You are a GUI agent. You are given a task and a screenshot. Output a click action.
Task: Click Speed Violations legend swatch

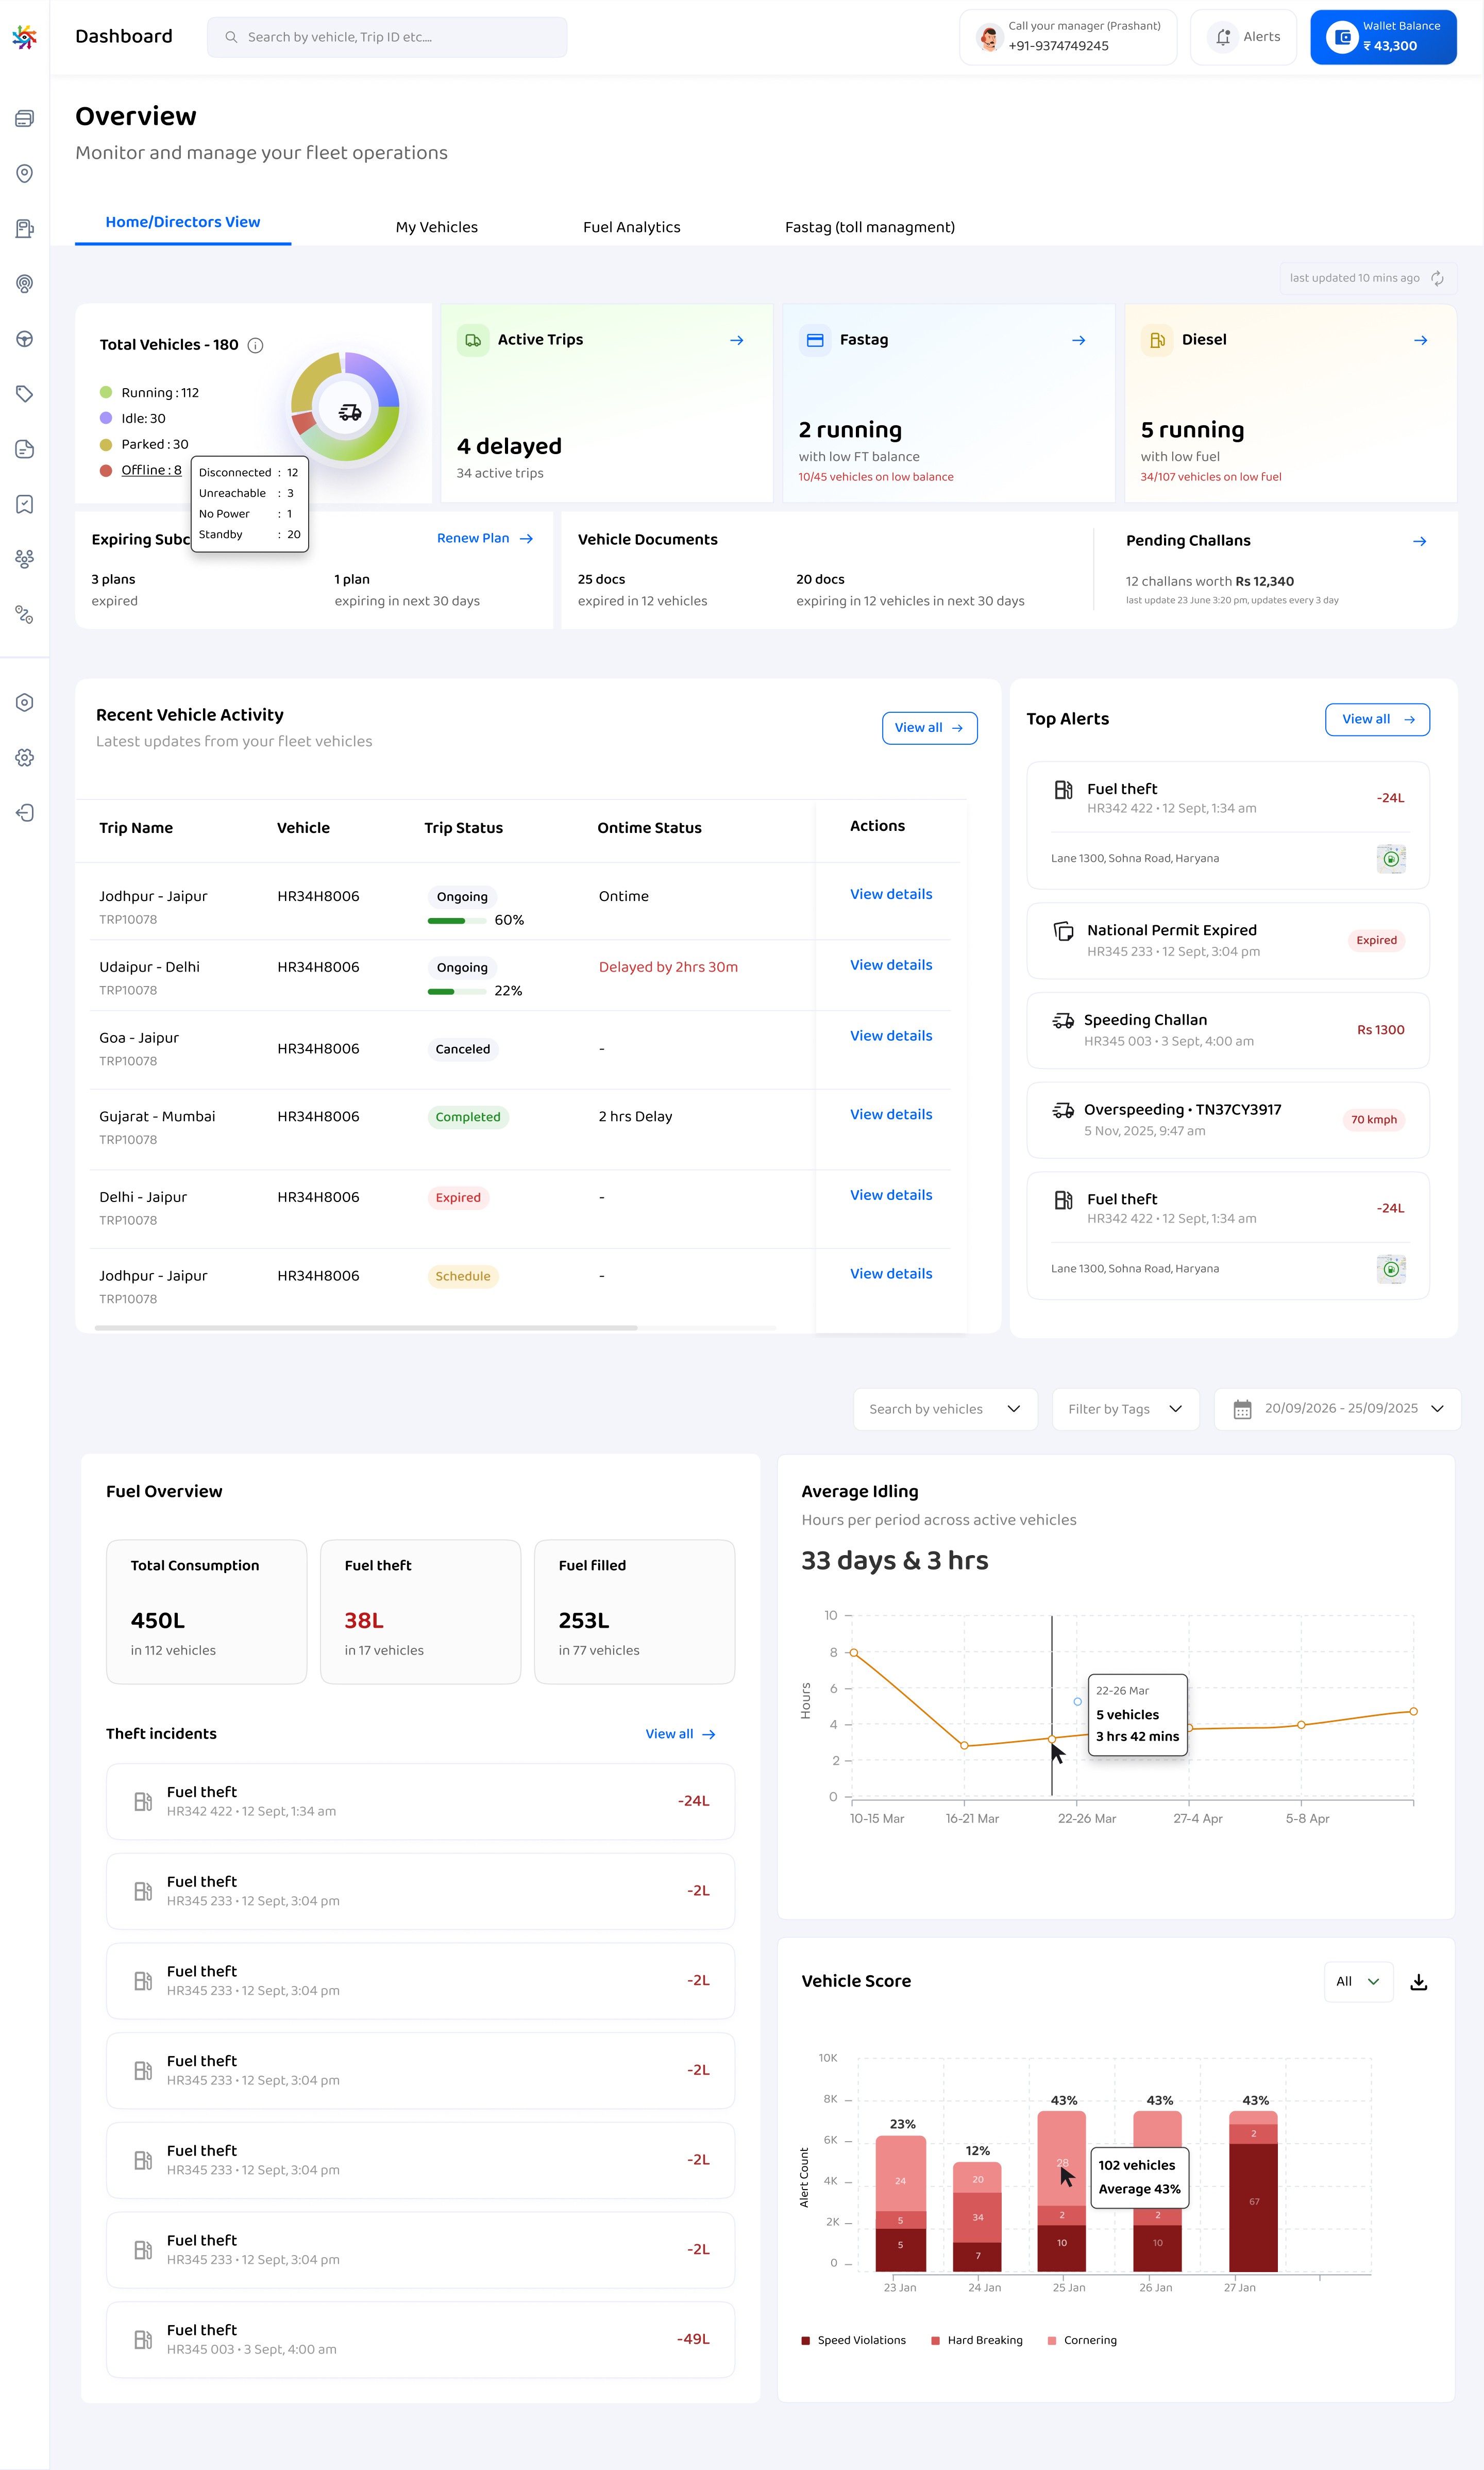tap(805, 2340)
